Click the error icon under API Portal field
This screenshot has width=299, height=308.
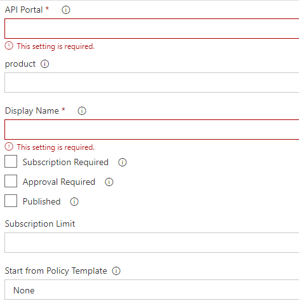[9, 46]
